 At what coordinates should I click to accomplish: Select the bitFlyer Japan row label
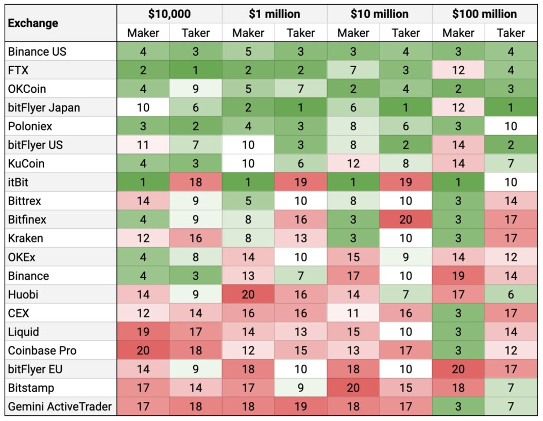(61, 107)
